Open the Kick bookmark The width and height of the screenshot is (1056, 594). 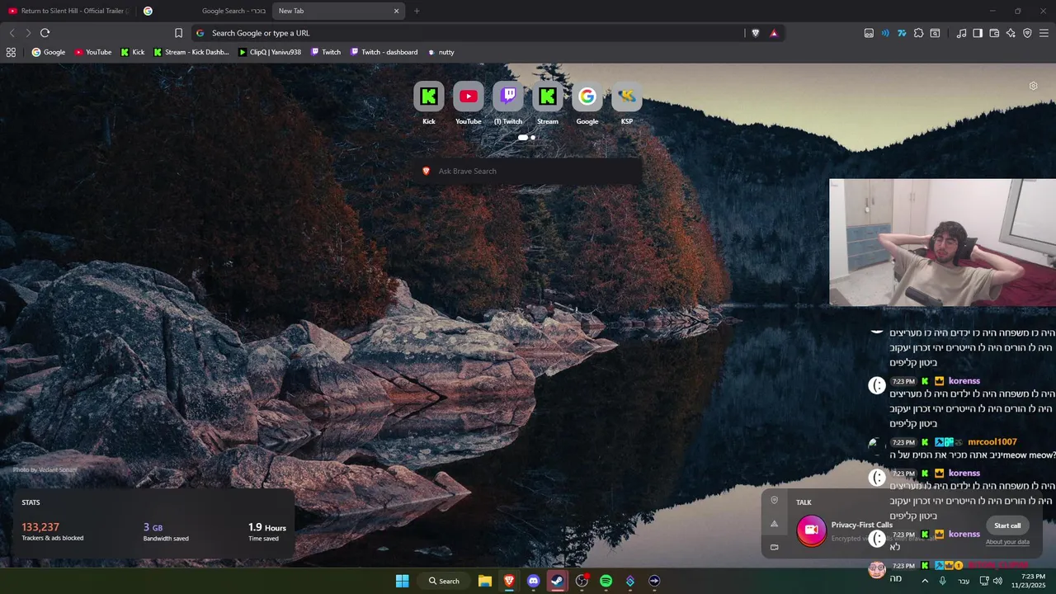pos(133,52)
